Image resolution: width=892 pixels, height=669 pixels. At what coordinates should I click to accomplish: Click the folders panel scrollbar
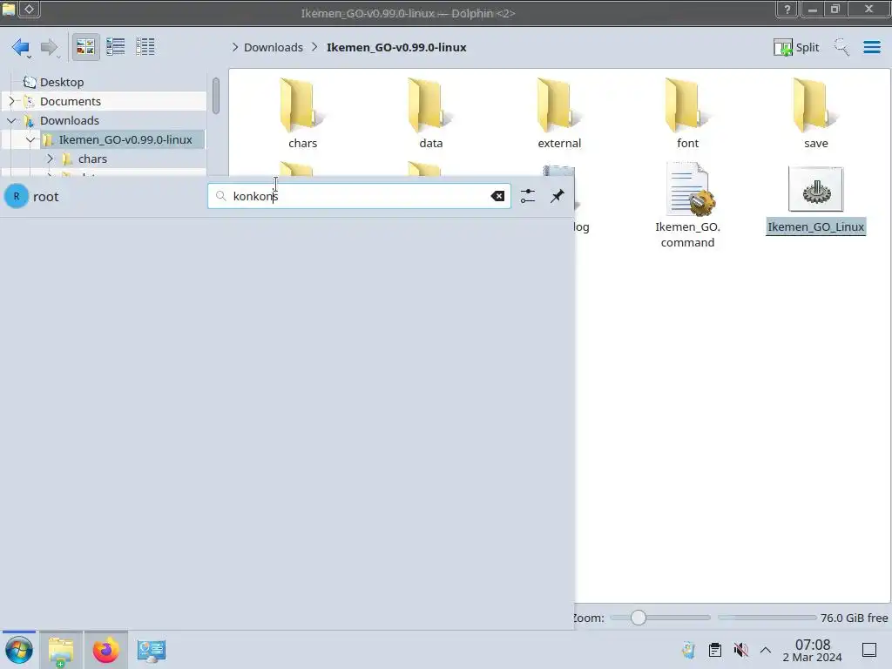pyautogui.click(x=216, y=96)
